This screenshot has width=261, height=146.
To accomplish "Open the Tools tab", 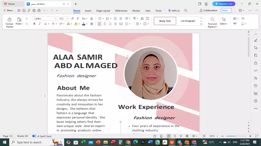I will [158, 11].
